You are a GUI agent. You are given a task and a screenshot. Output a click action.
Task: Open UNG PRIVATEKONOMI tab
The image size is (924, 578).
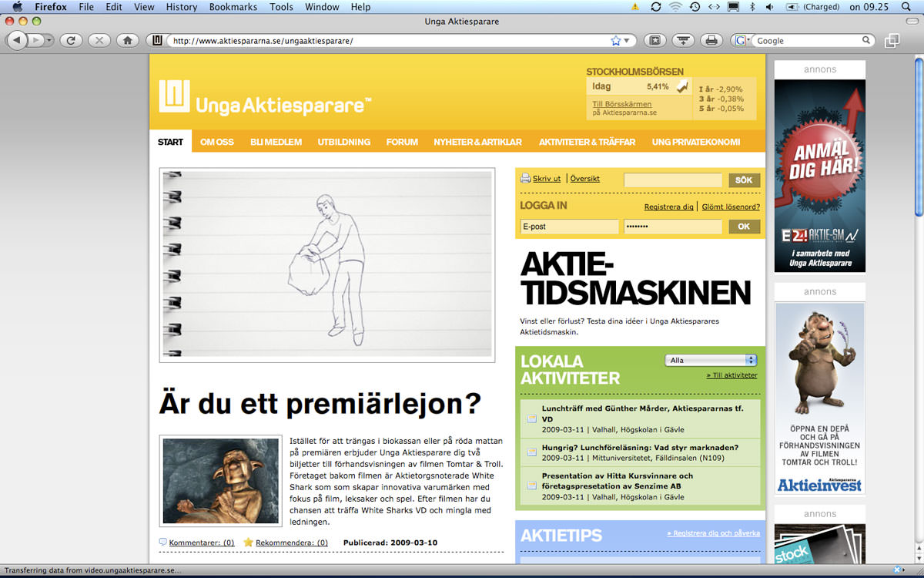click(695, 142)
